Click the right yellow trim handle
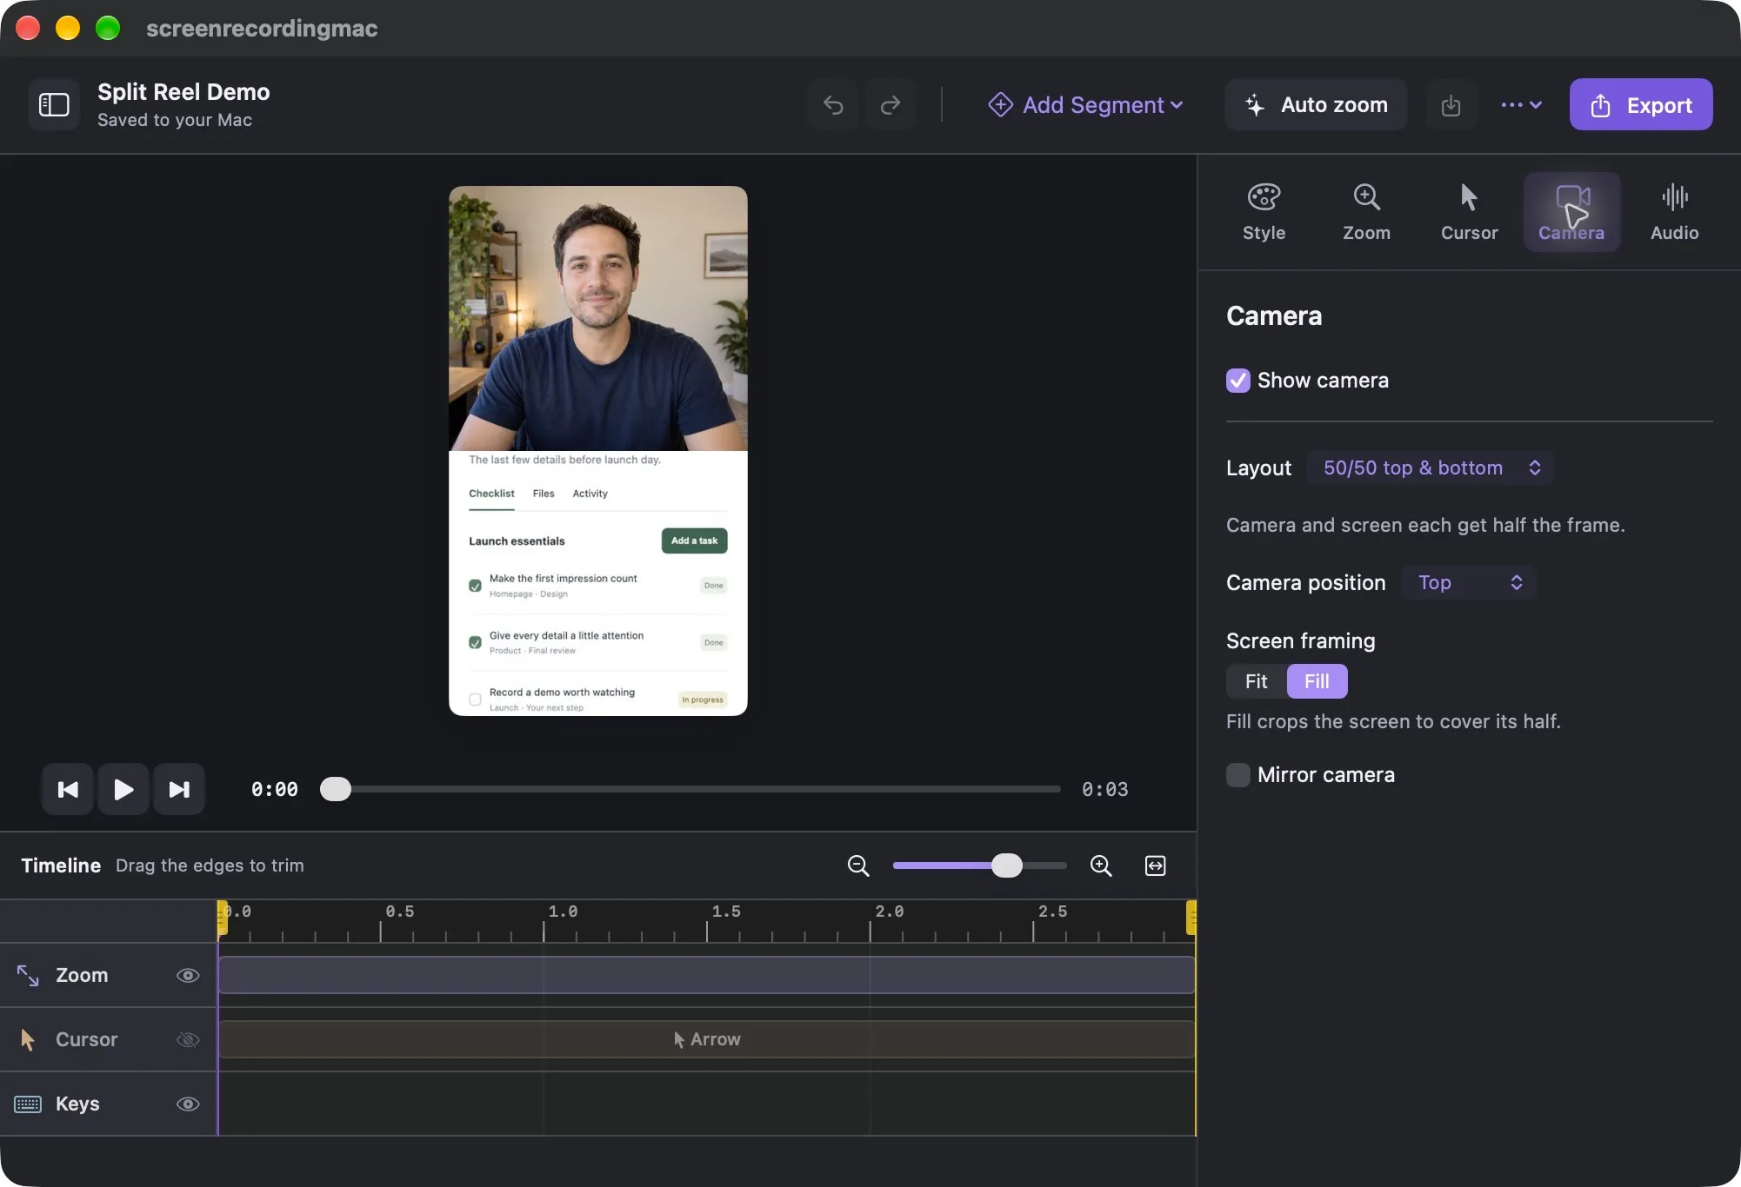1741x1187 pixels. (1191, 918)
